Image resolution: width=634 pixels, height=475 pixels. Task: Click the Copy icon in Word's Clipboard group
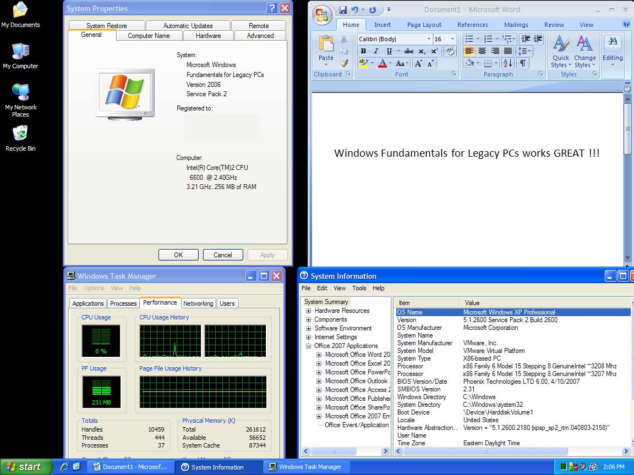[343, 51]
